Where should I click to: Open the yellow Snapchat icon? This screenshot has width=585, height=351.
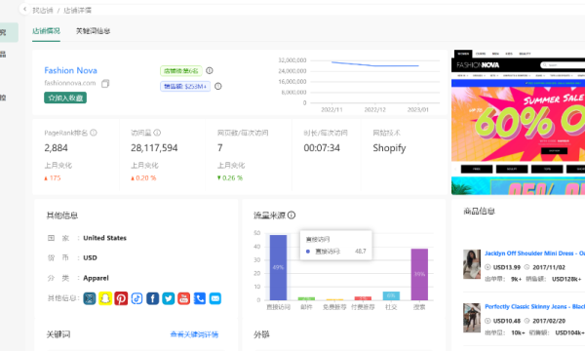click(105, 298)
